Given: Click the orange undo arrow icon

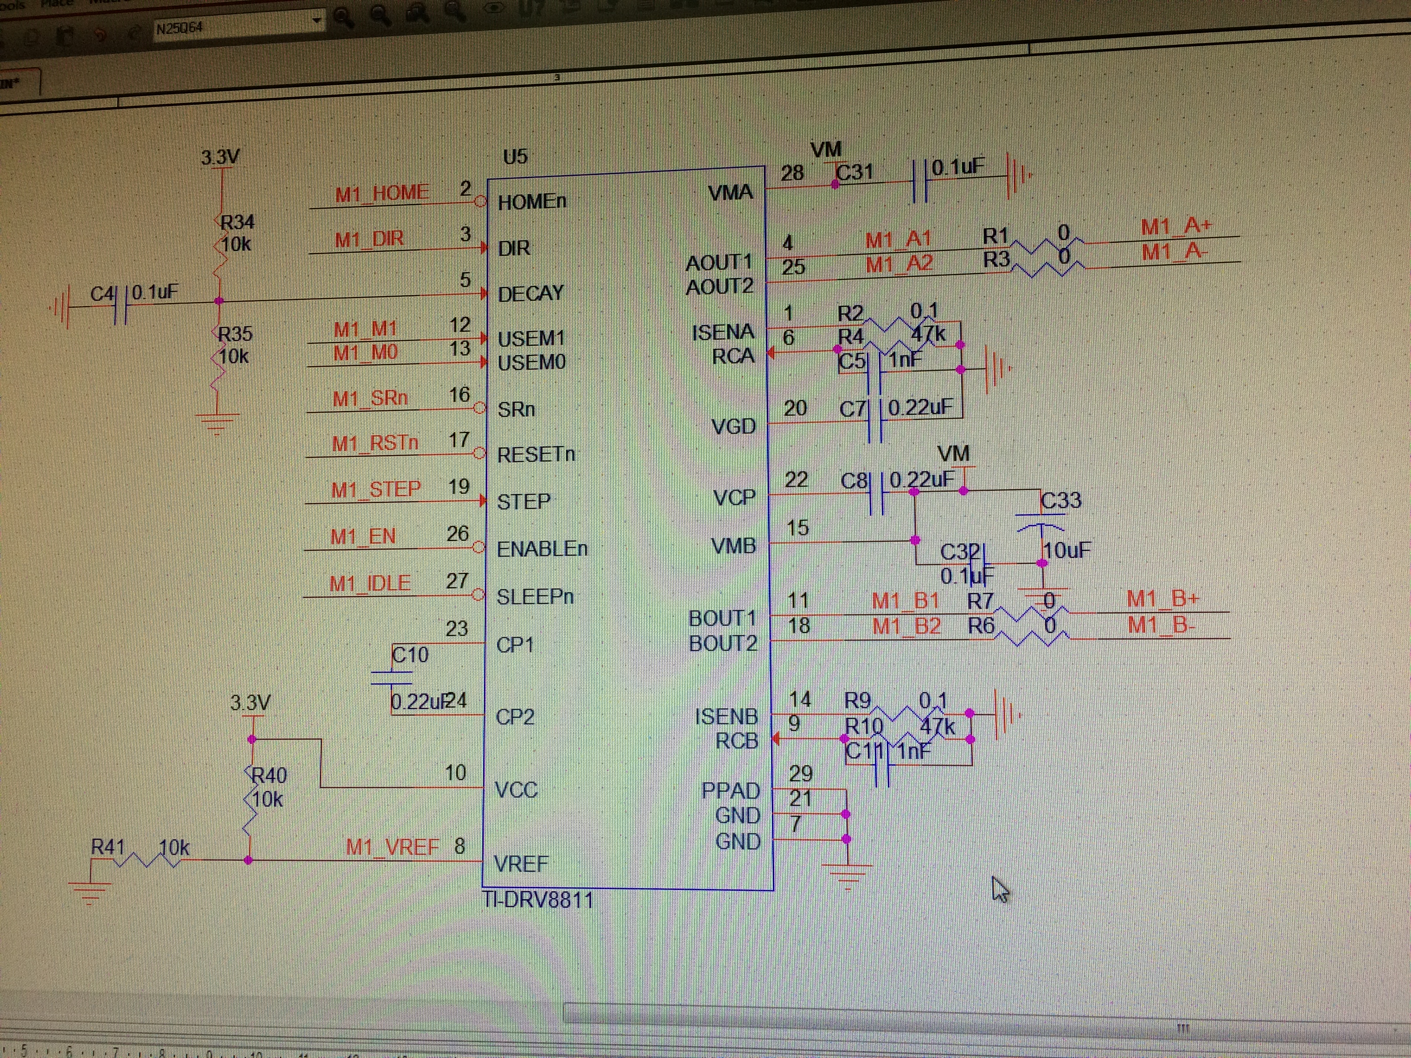Looking at the screenshot, I should point(100,34).
